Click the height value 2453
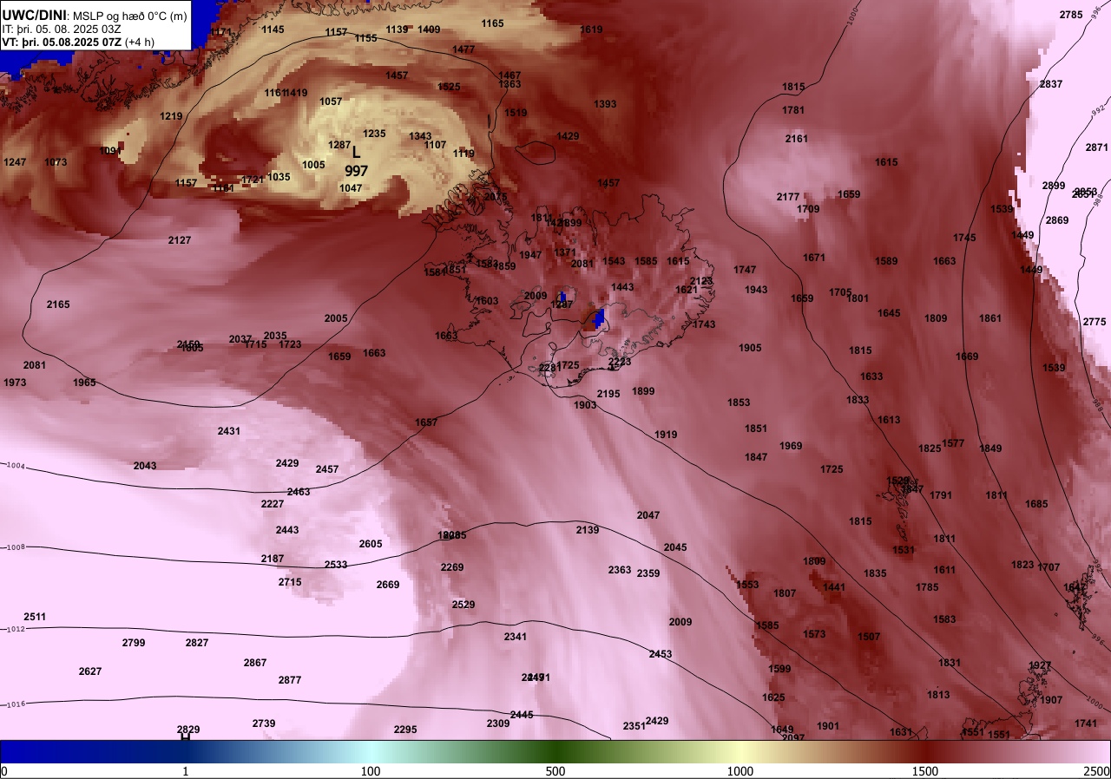This screenshot has height=779, width=1111. coord(661,654)
